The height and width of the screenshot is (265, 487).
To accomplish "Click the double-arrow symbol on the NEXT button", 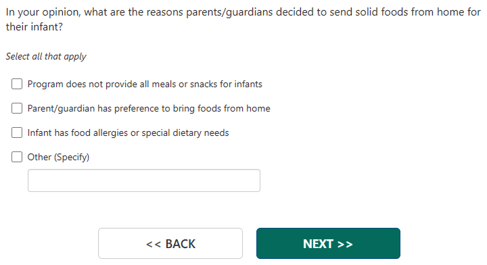I will click(x=345, y=244).
